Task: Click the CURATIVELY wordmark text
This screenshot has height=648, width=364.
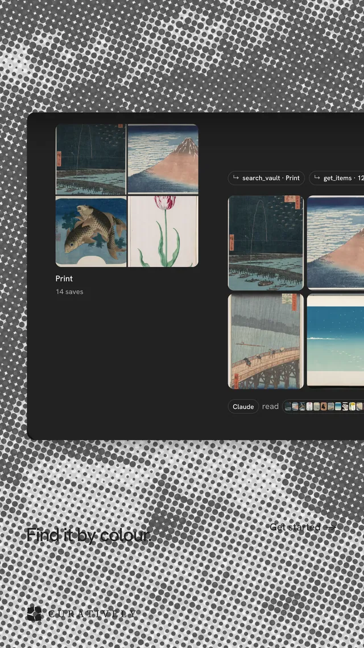Action: (x=92, y=614)
